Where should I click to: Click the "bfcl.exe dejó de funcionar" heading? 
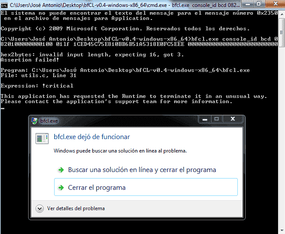[92, 137]
